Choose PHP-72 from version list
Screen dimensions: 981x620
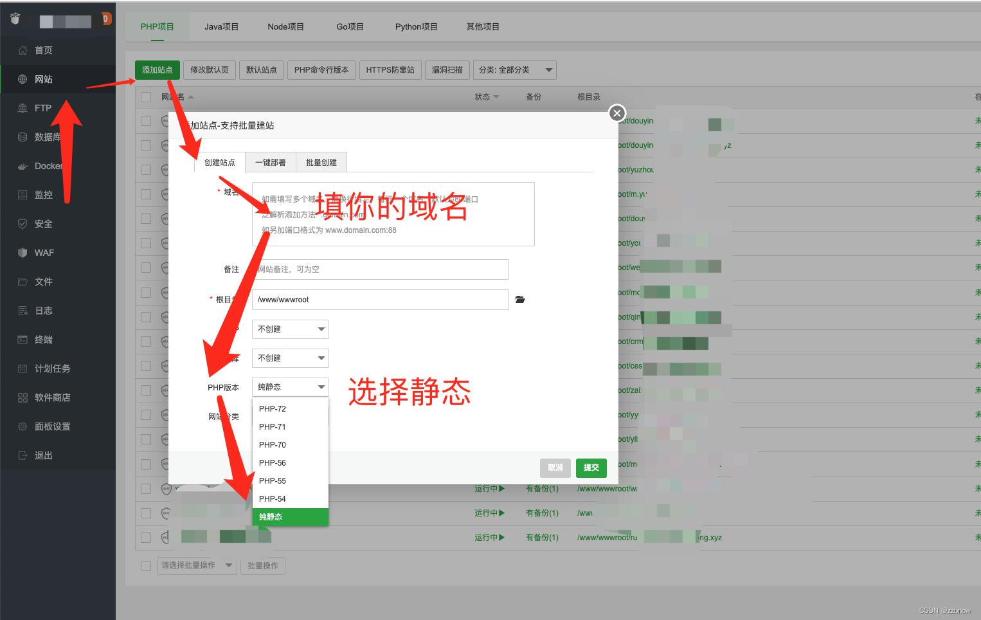click(x=291, y=409)
